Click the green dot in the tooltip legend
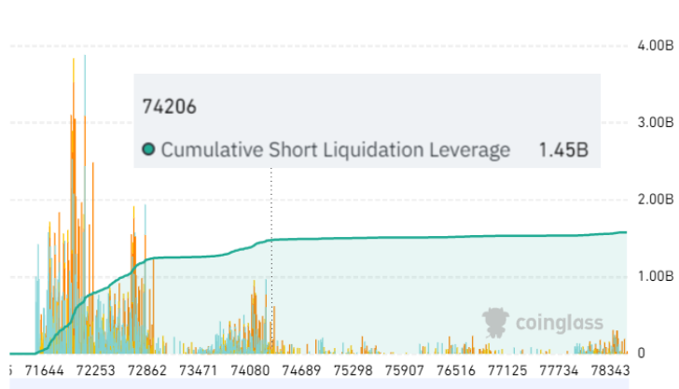This screenshot has width=679, height=389. (x=148, y=149)
